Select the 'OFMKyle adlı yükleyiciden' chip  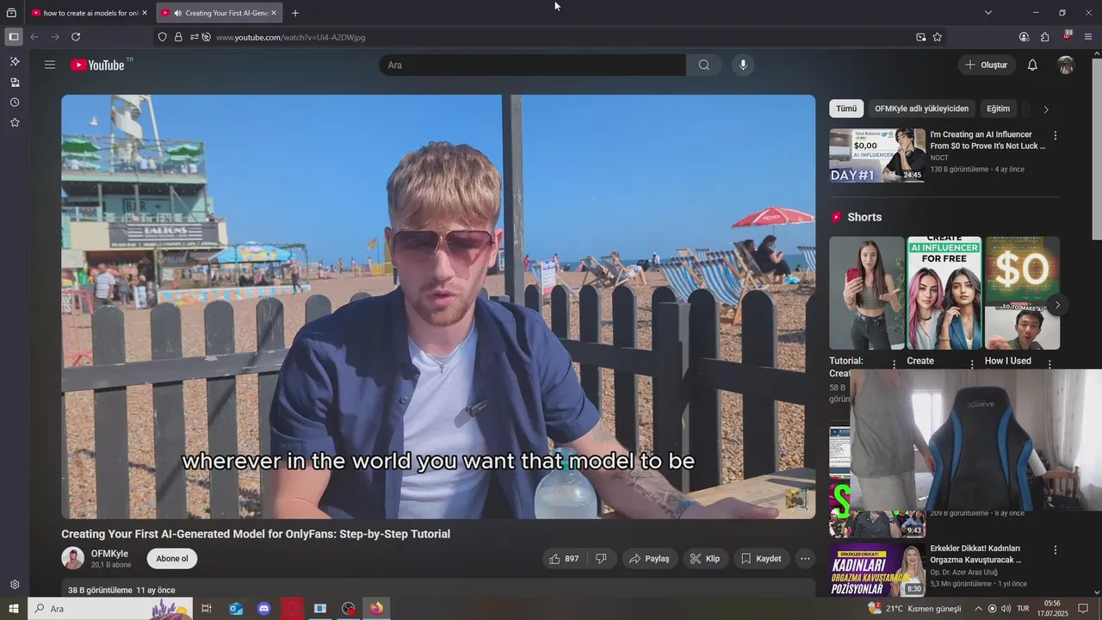[x=921, y=108]
